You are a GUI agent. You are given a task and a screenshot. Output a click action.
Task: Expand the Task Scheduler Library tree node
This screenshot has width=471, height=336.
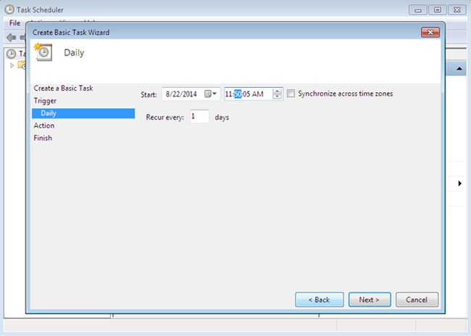[x=12, y=65]
